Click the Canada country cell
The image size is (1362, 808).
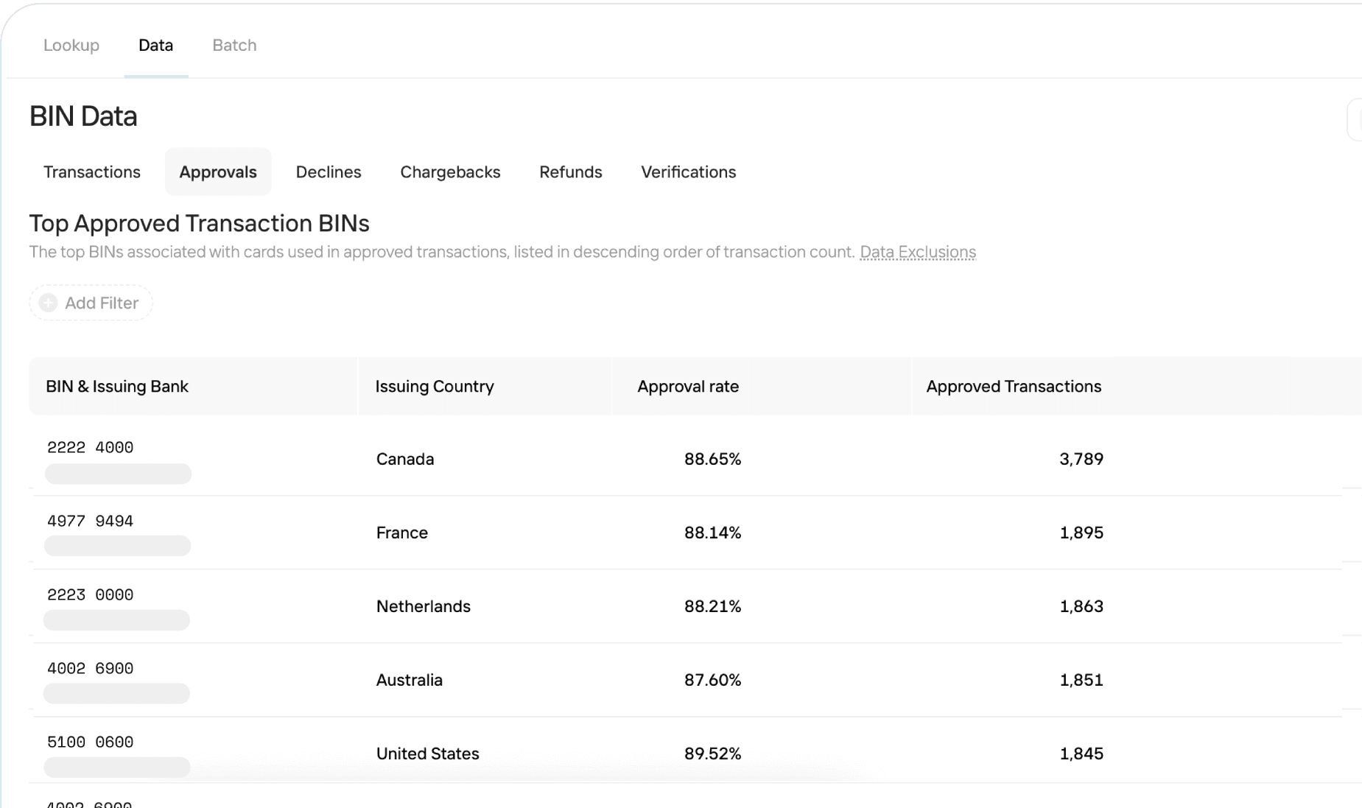405,459
